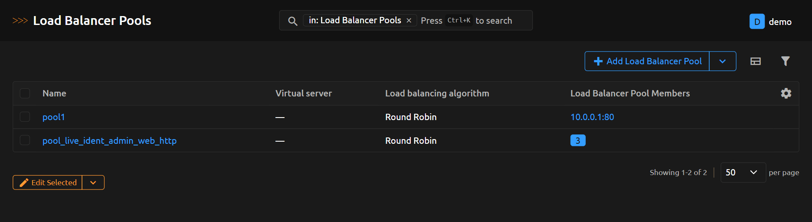Remove the 'in: Load Balancer Pools' search filter
Image resolution: width=812 pixels, height=222 pixels.
pyautogui.click(x=409, y=20)
